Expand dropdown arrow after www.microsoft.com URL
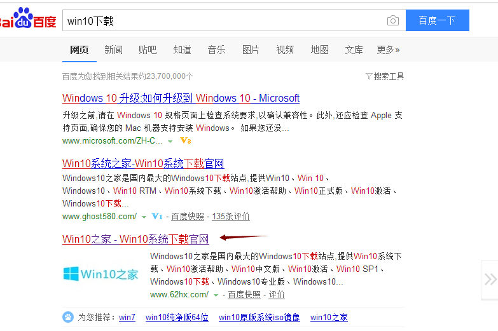 pyautogui.click(x=170, y=141)
